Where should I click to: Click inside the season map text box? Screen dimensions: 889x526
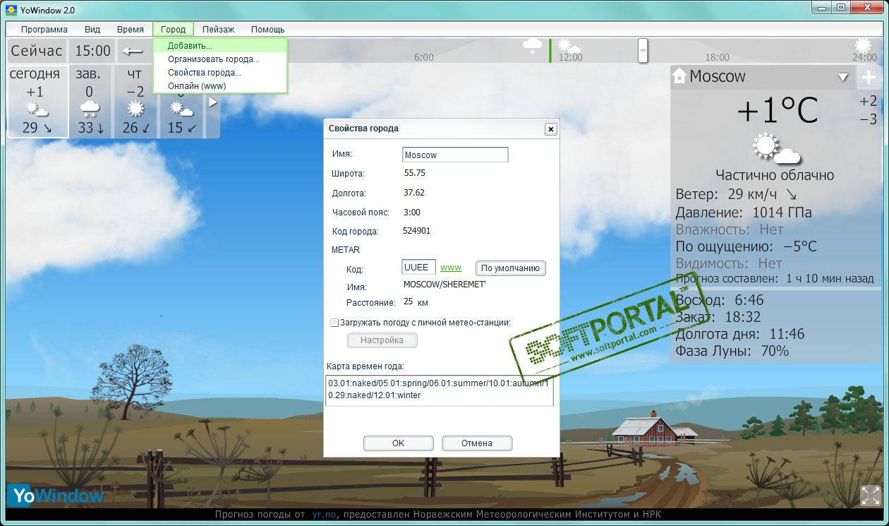(x=440, y=390)
